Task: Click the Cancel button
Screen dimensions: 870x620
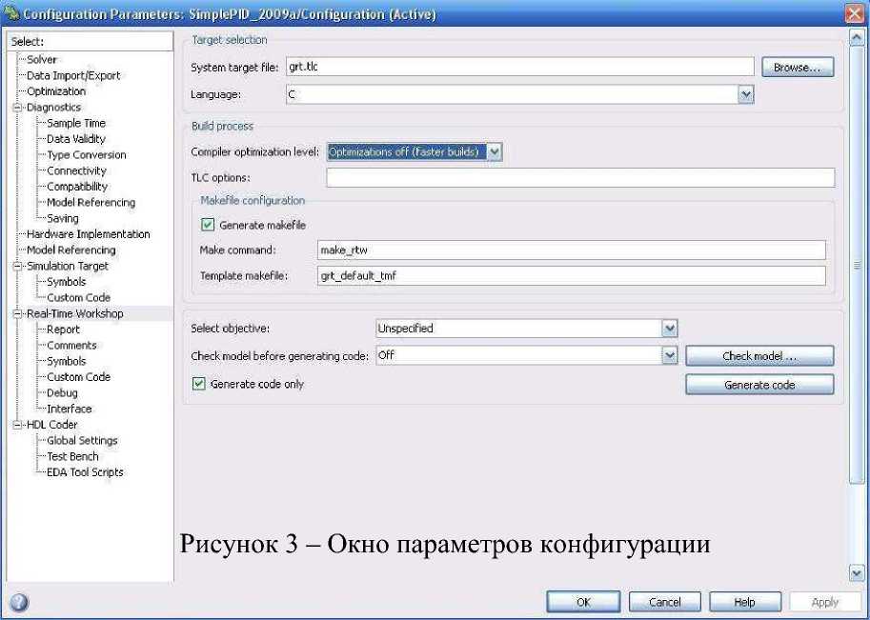Action: click(665, 602)
